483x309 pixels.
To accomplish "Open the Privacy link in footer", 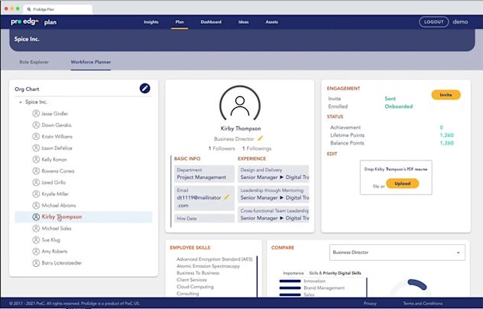I will 370,304.
